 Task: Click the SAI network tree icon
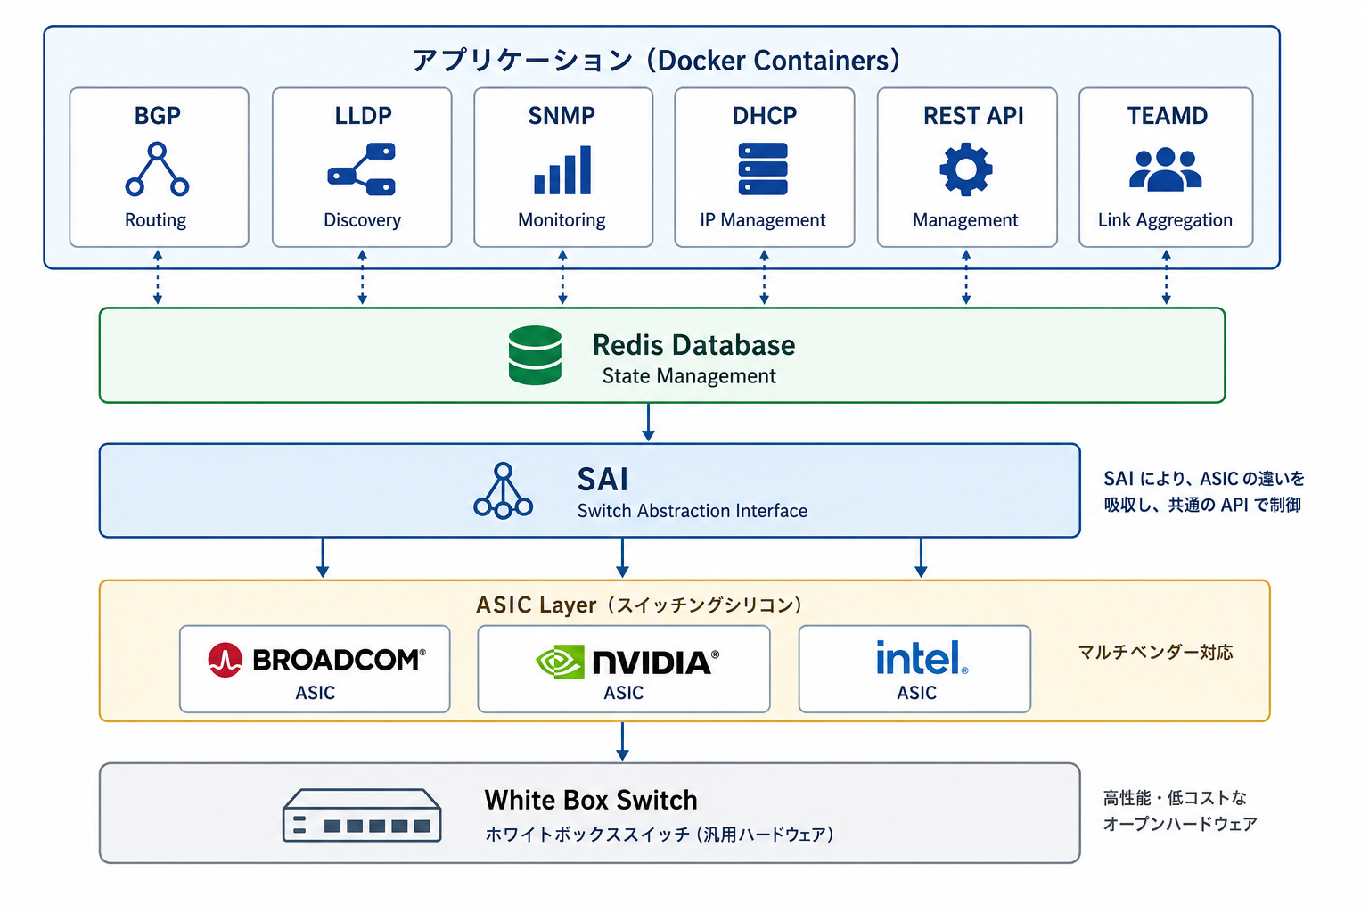pyautogui.click(x=504, y=490)
